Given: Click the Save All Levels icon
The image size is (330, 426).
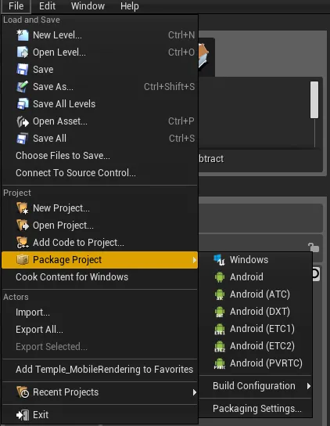Looking at the screenshot, I should pyautogui.click(x=22, y=104).
